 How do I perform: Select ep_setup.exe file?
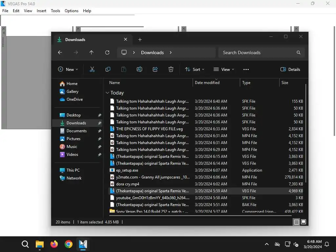click(206, 170)
